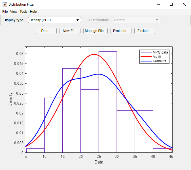This screenshot has width=191, height=170.
Task: Click the New Fit... button
Action: point(70,31)
